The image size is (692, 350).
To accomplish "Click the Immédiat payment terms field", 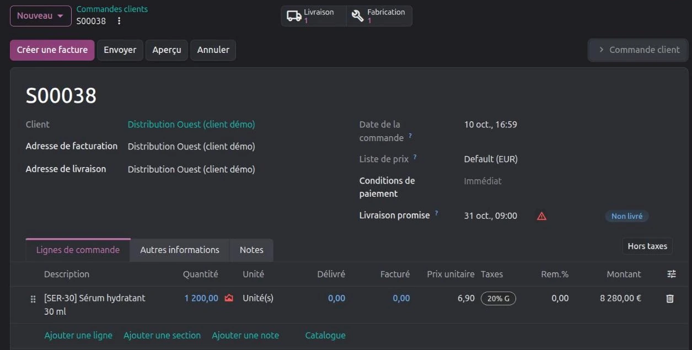I will pos(483,181).
